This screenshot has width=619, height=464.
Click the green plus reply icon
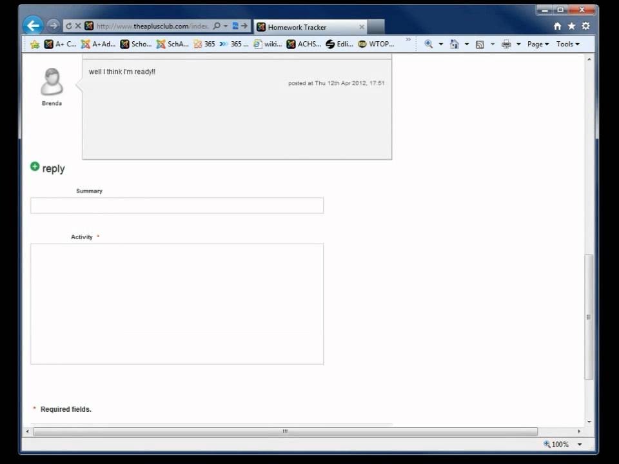point(35,166)
